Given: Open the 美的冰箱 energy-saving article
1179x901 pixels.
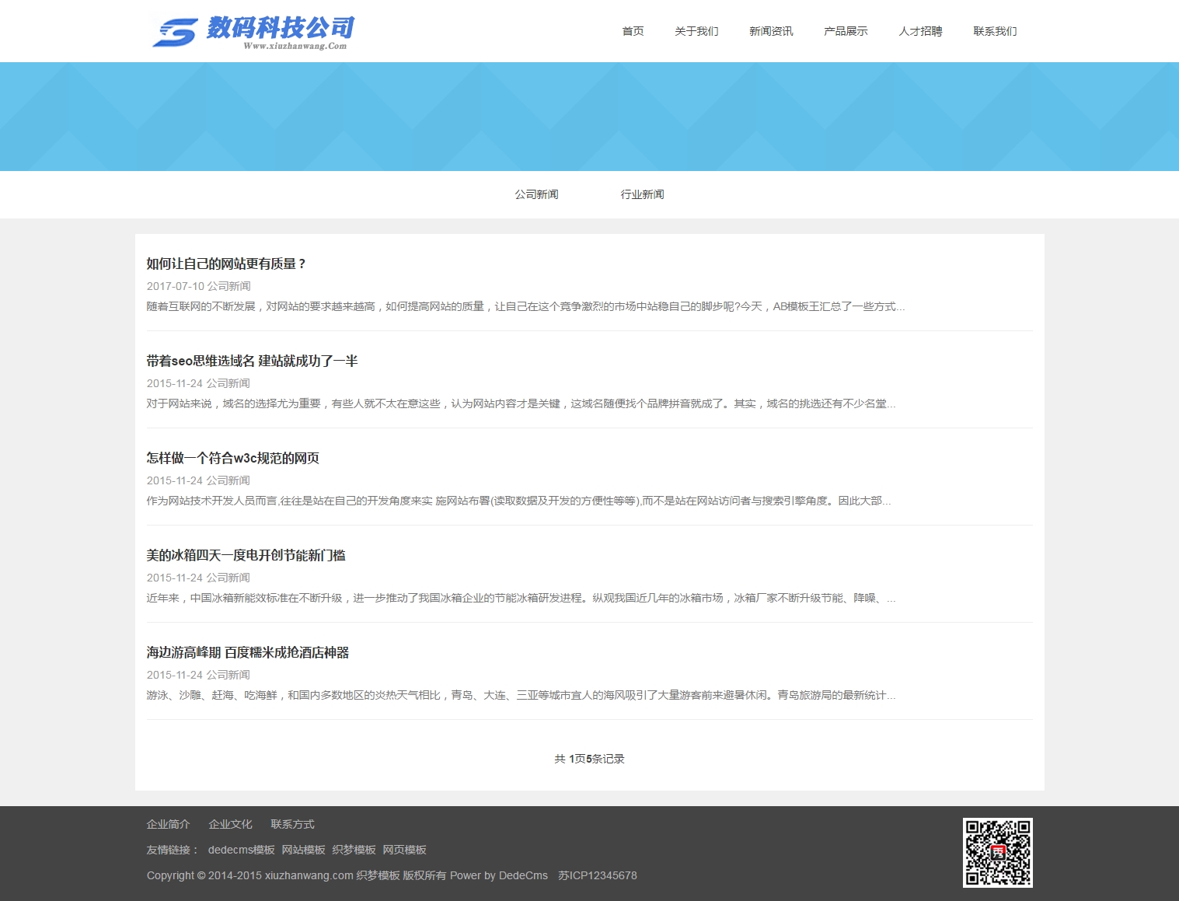Looking at the screenshot, I should pyautogui.click(x=246, y=556).
